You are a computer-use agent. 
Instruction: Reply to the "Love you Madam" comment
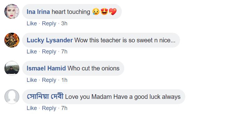point(49,108)
